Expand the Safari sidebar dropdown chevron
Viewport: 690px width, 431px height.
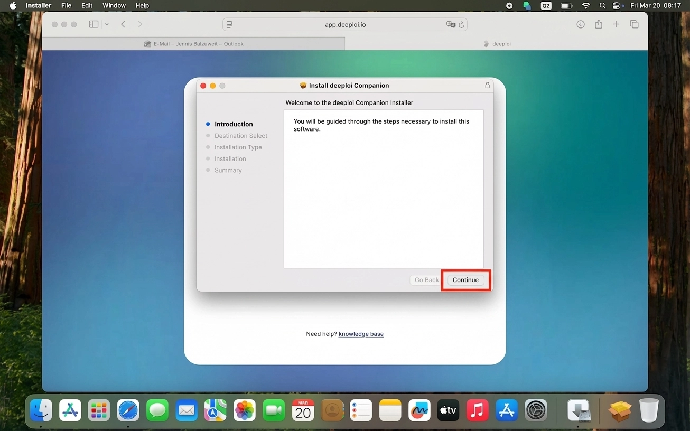point(107,24)
